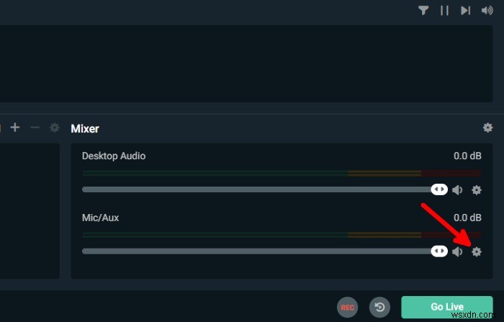Open Mic/Aux settings gear
Screen dimensions: 504x322
(476, 251)
